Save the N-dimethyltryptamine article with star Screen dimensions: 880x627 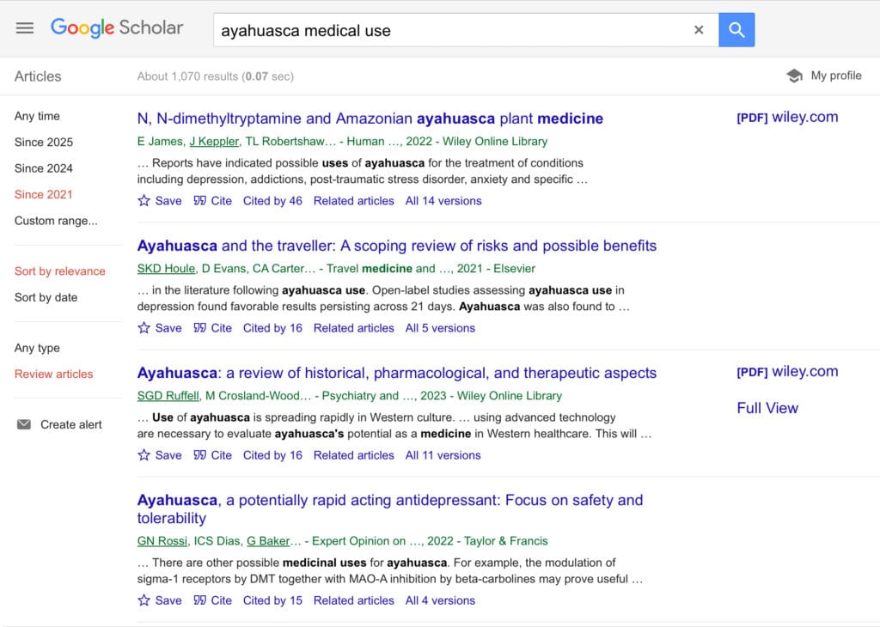(x=144, y=201)
